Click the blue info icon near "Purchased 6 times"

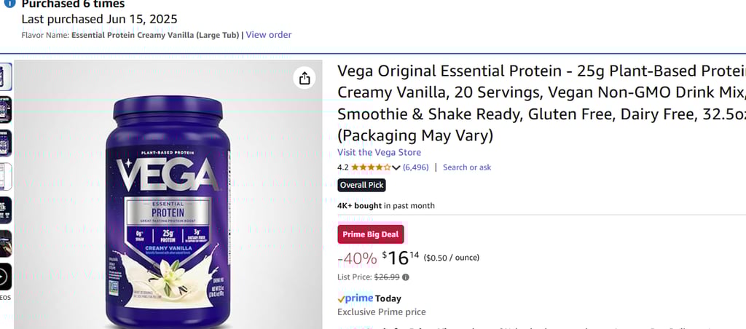click(9, 4)
